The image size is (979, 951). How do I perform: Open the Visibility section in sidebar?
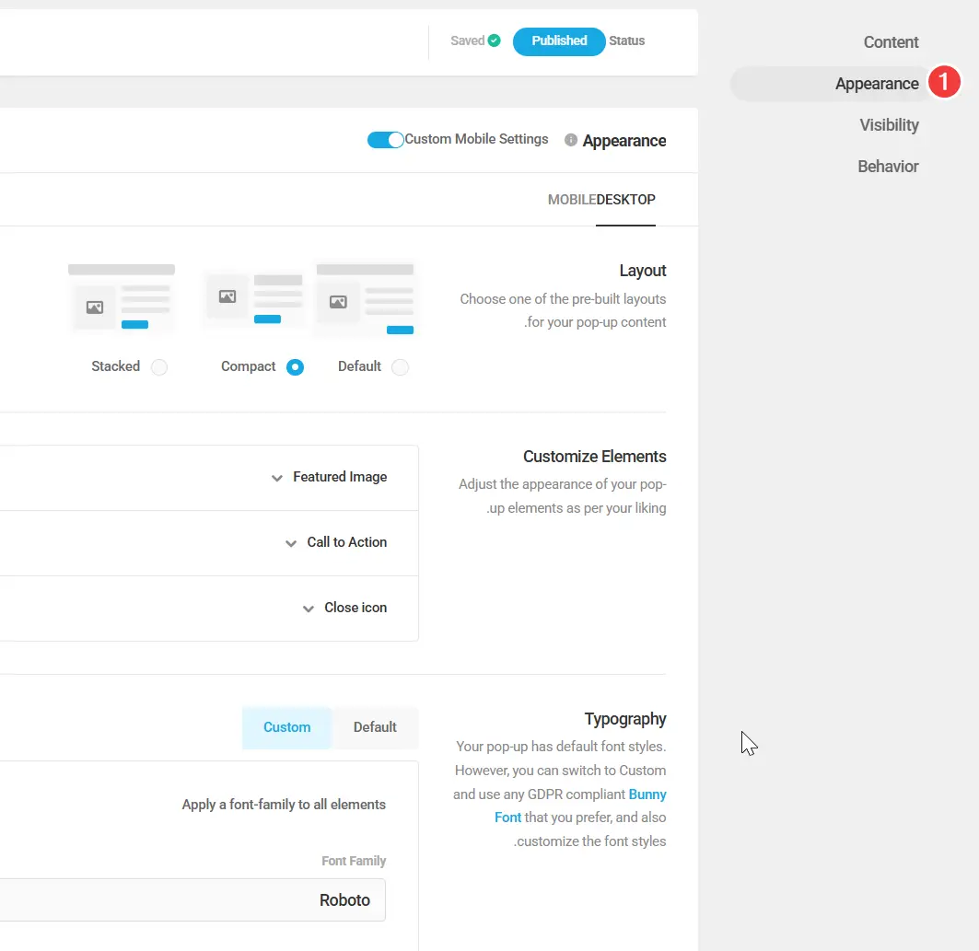click(889, 125)
